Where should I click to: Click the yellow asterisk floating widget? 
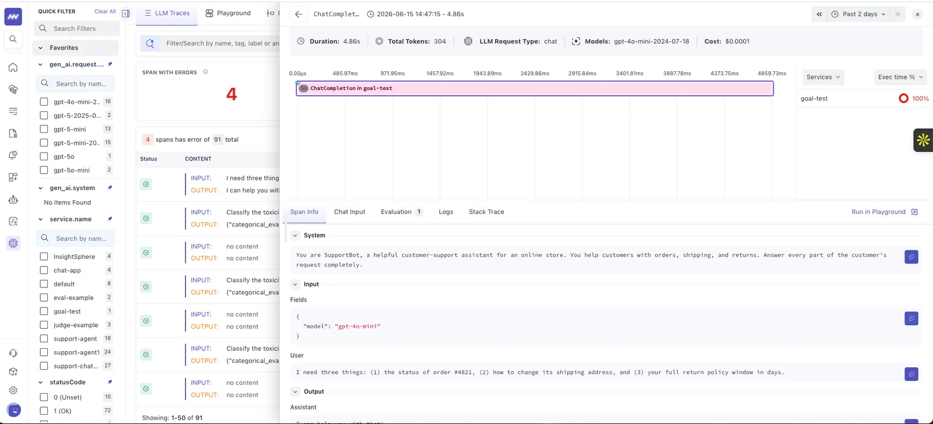[x=923, y=140]
